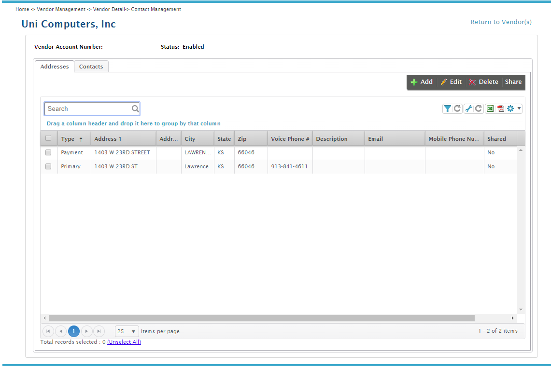The width and height of the screenshot is (551, 366).
Task: Expand the dropdown arrow next to the gear
Action: click(519, 108)
